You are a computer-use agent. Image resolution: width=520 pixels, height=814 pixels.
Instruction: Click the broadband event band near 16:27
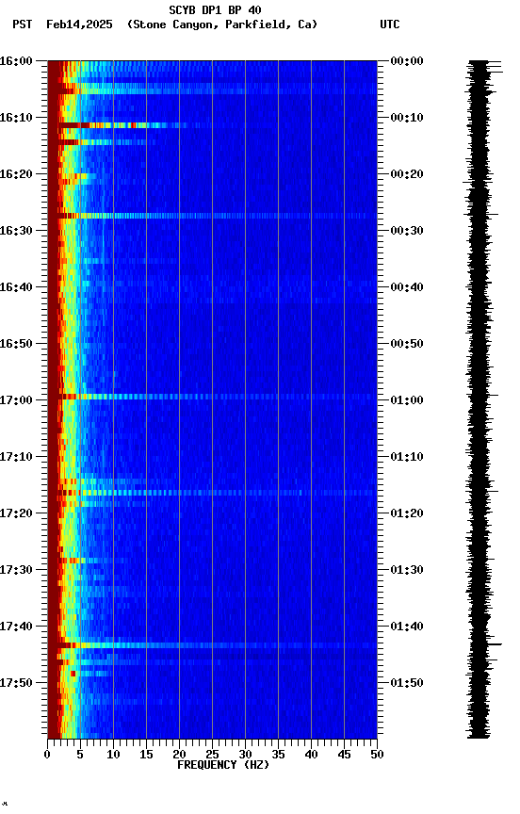212,216
